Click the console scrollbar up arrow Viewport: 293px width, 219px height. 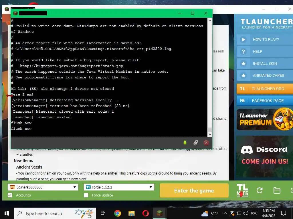[210, 20]
